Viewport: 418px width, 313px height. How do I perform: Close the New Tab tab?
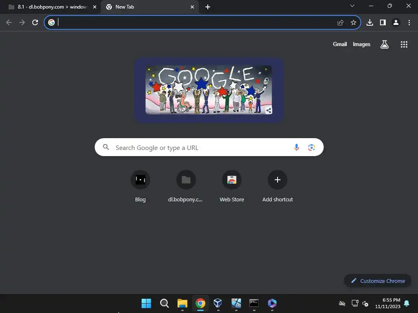pos(192,7)
